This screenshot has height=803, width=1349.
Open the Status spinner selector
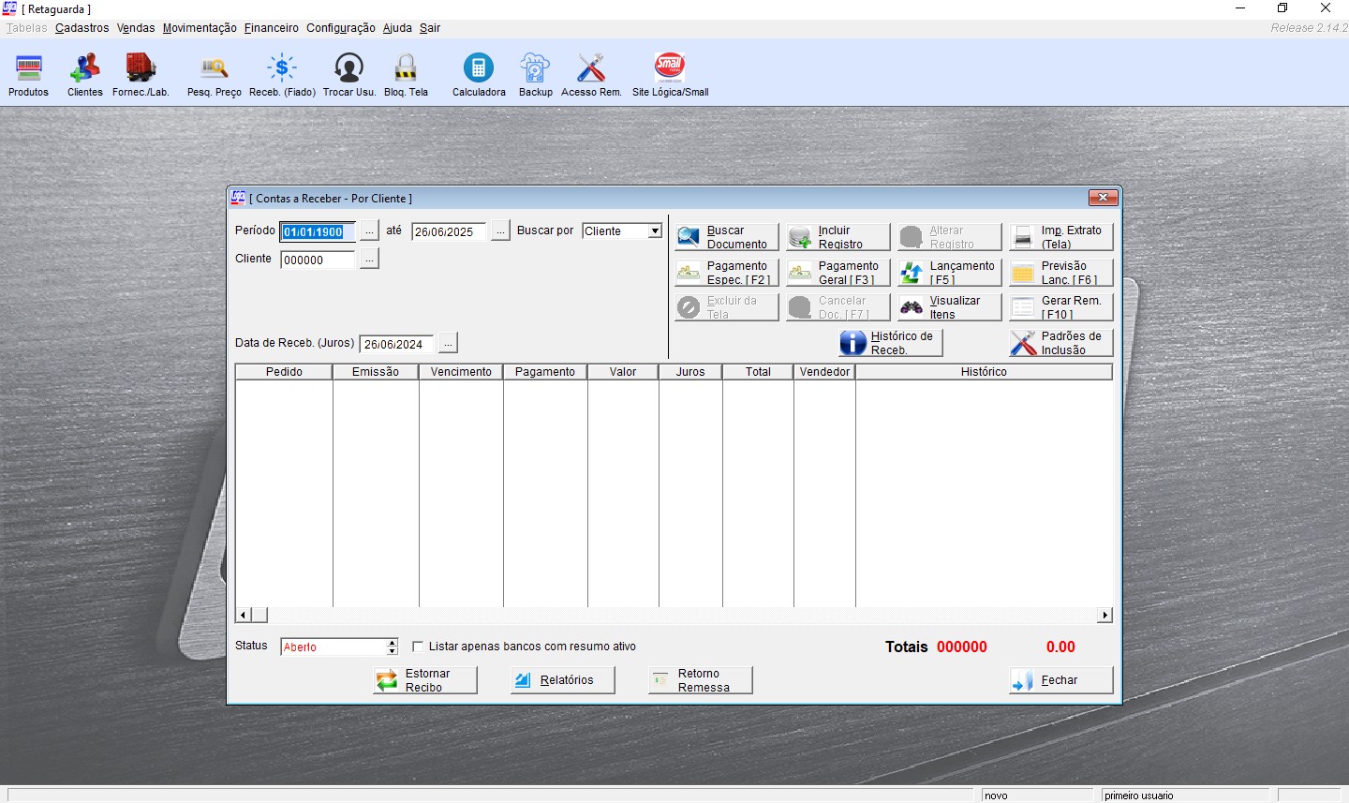pyautogui.click(x=393, y=647)
